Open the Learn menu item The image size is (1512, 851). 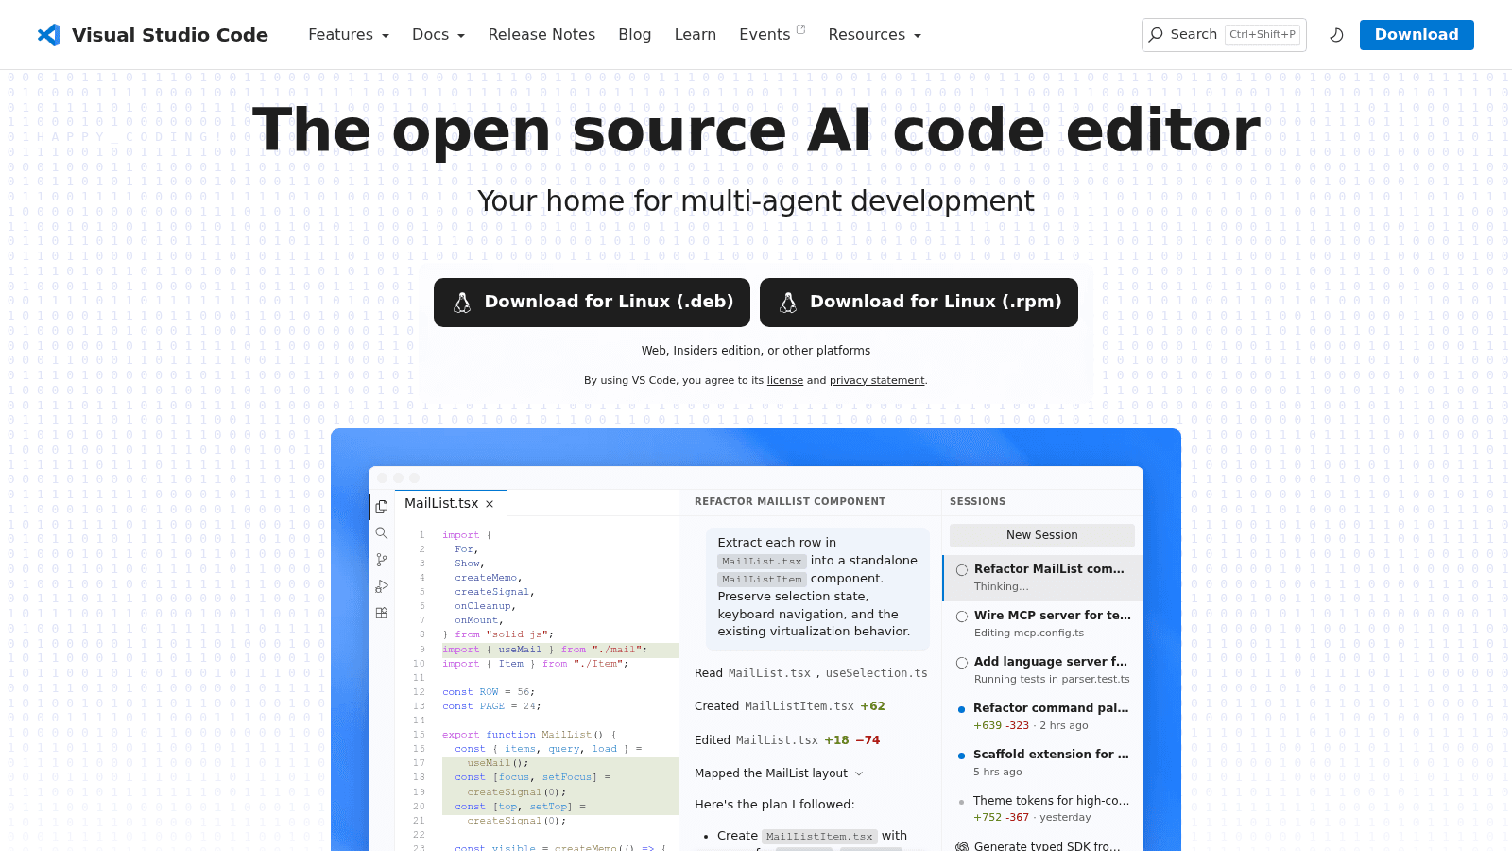(696, 35)
